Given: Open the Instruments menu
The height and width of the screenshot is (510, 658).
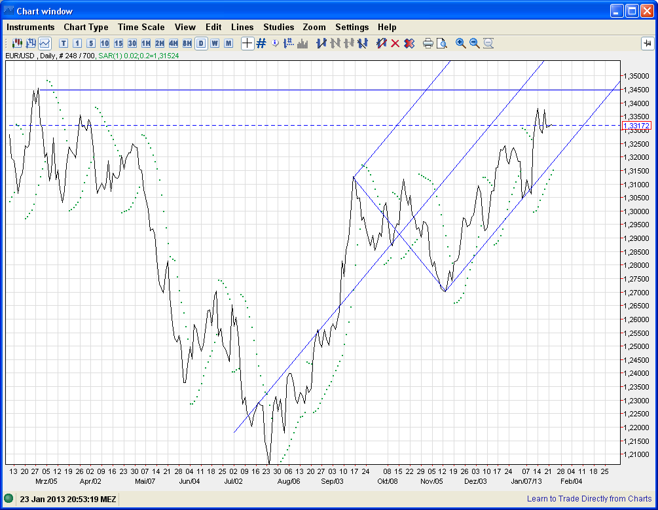Looking at the screenshot, I should 31,27.
